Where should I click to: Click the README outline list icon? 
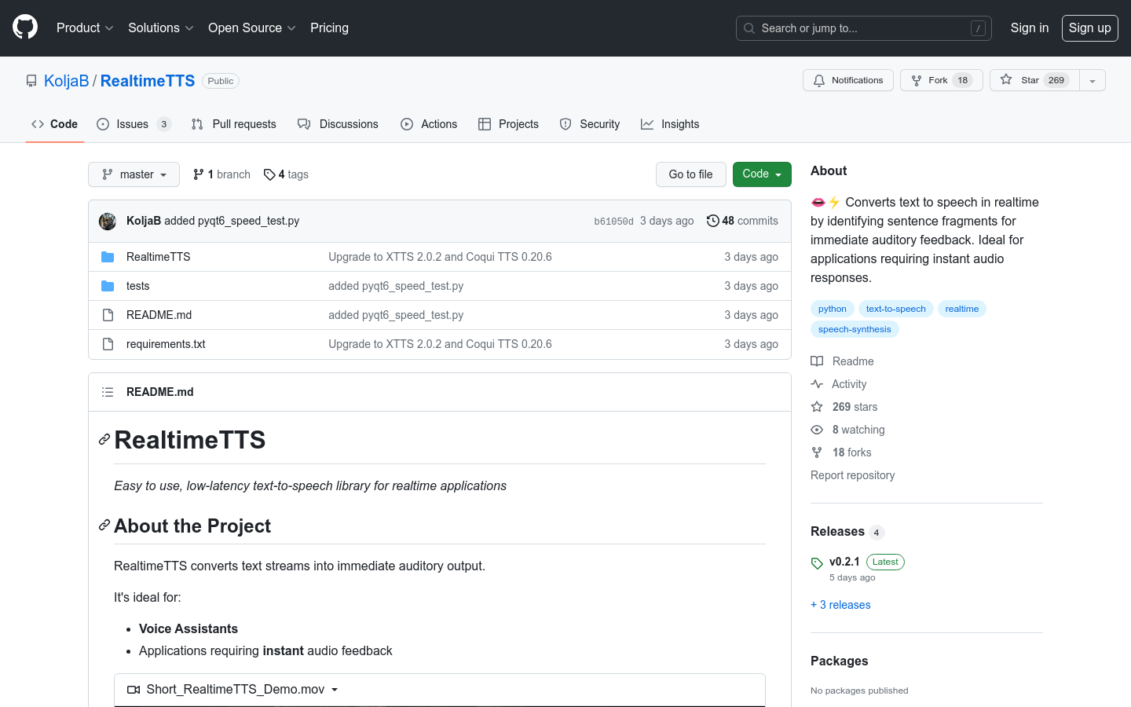pyautogui.click(x=108, y=392)
